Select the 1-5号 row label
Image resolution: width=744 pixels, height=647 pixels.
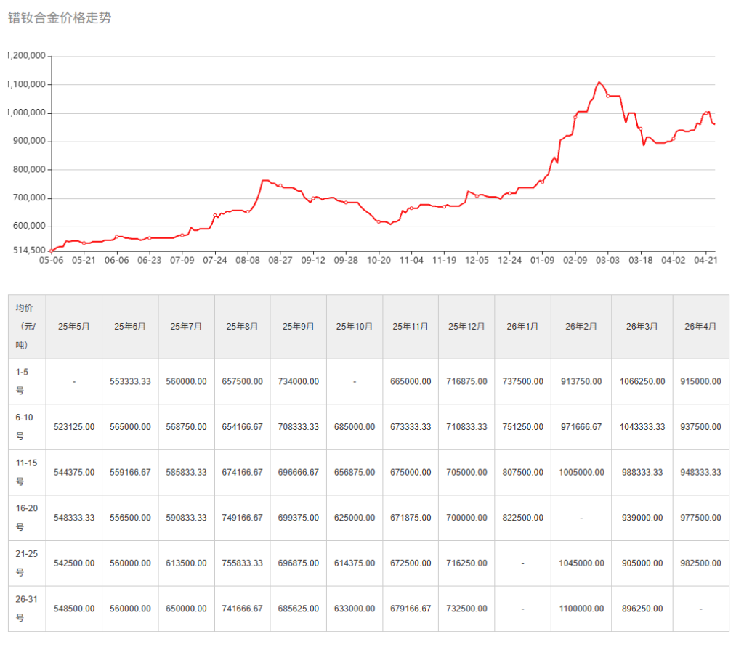pyautogui.click(x=27, y=381)
